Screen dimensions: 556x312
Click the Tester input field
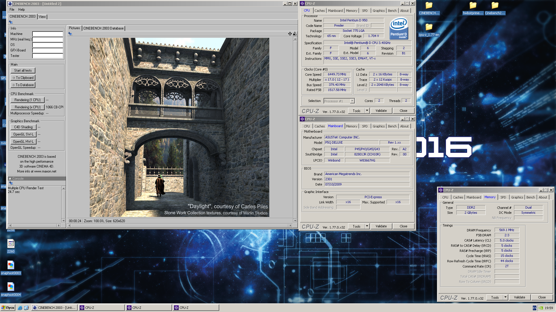47,56
